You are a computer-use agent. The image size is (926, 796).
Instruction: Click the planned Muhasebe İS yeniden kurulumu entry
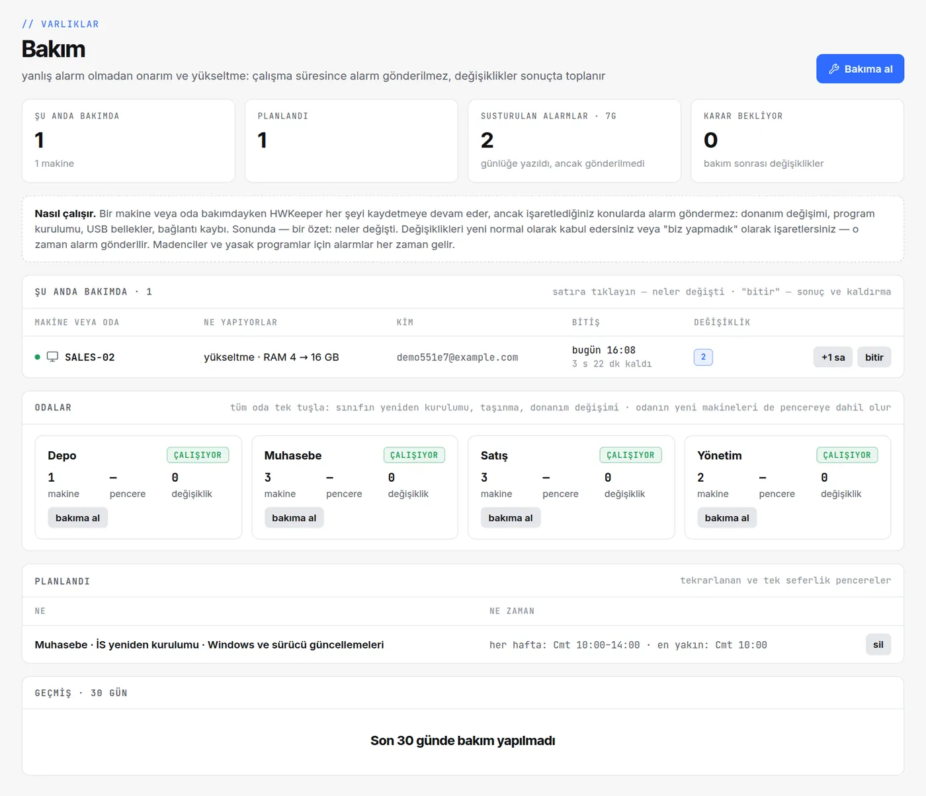coord(209,644)
